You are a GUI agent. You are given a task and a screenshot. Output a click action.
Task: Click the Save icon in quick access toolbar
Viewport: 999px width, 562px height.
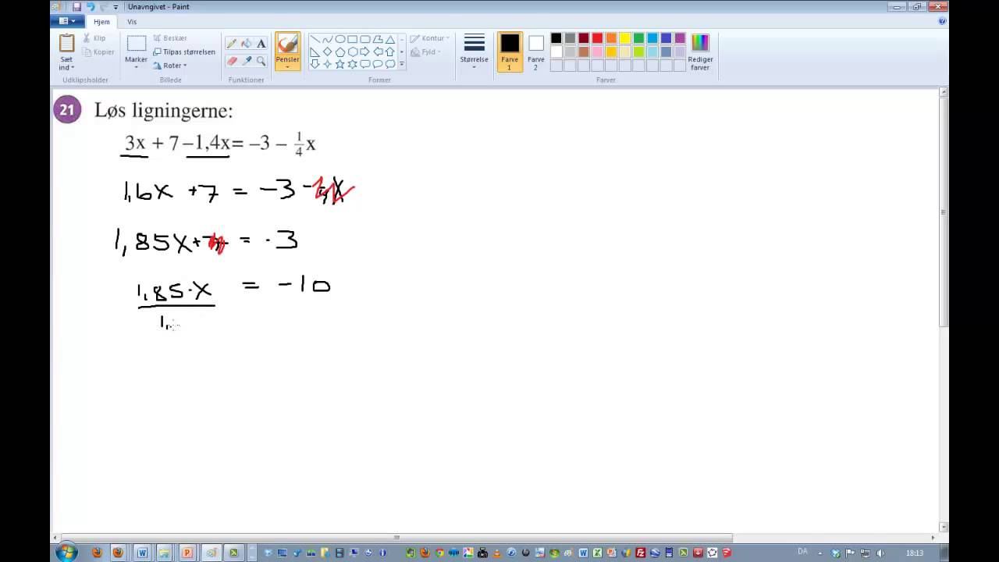point(76,7)
